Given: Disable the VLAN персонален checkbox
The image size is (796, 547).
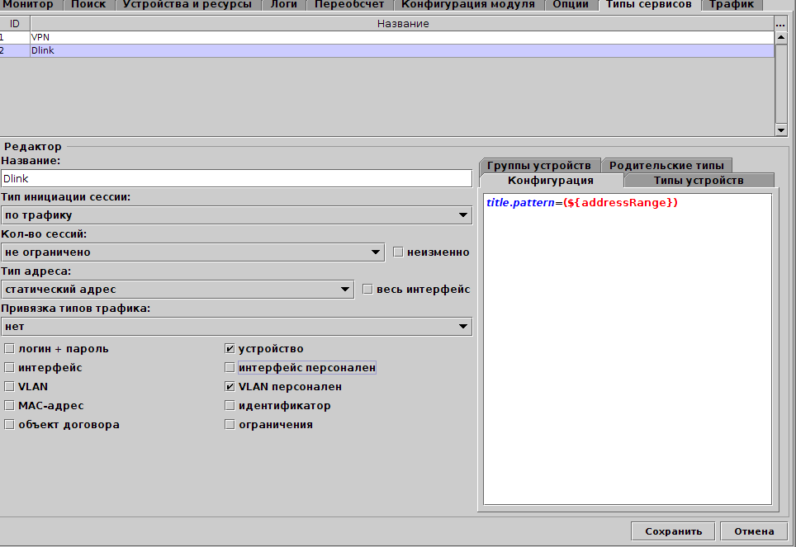Looking at the screenshot, I should [229, 386].
